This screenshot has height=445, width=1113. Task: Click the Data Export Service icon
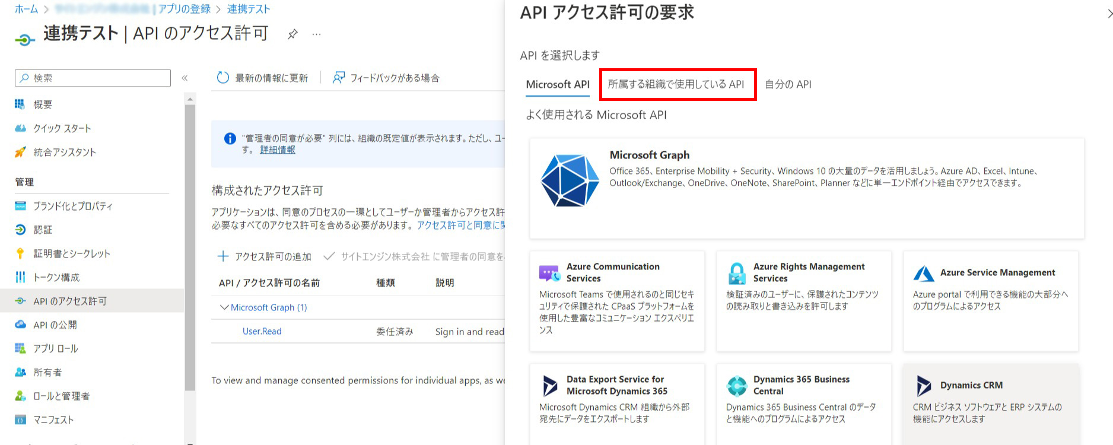(x=550, y=386)
